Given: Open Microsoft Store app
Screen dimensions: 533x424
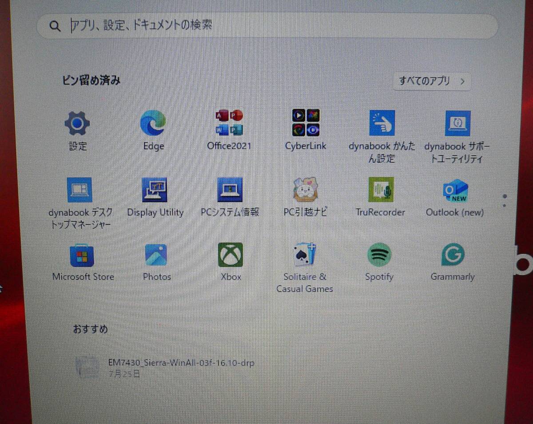Looking at the screenshot, I should [82, 256].
